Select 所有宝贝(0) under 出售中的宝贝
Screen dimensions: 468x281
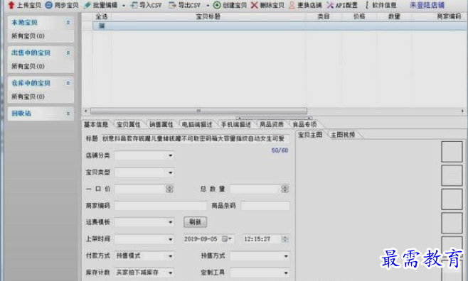(28, 66)
